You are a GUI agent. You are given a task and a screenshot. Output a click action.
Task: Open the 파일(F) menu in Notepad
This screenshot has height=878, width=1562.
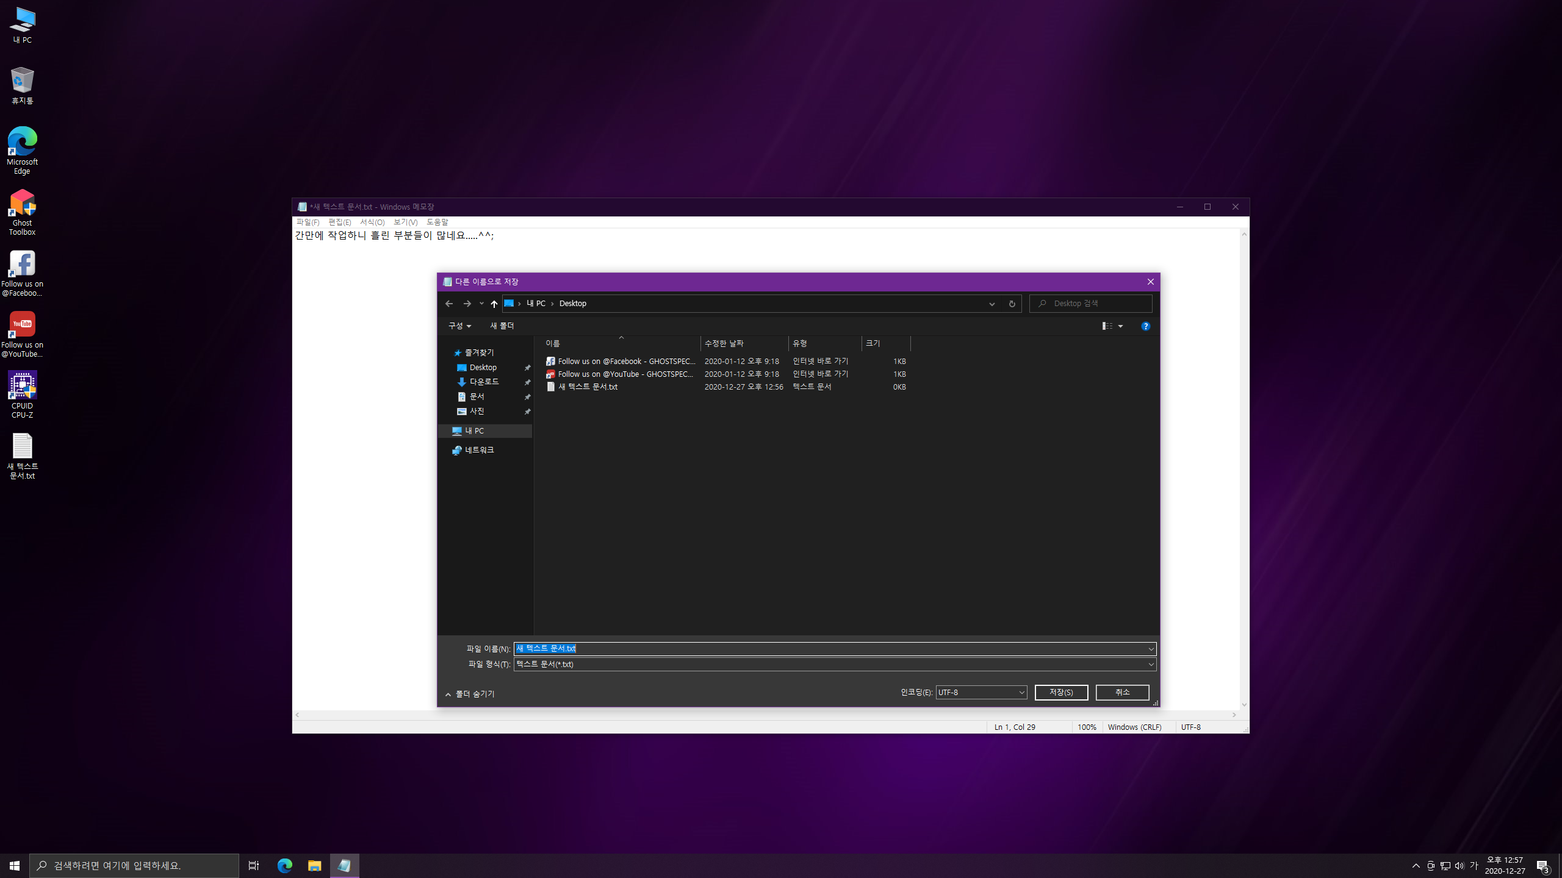tap(308, 222)
